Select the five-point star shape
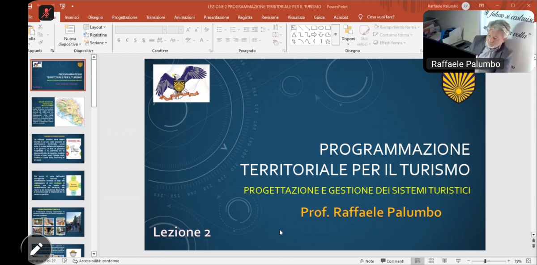The height and width of the screenshot is (265, 537). point(328,41)
